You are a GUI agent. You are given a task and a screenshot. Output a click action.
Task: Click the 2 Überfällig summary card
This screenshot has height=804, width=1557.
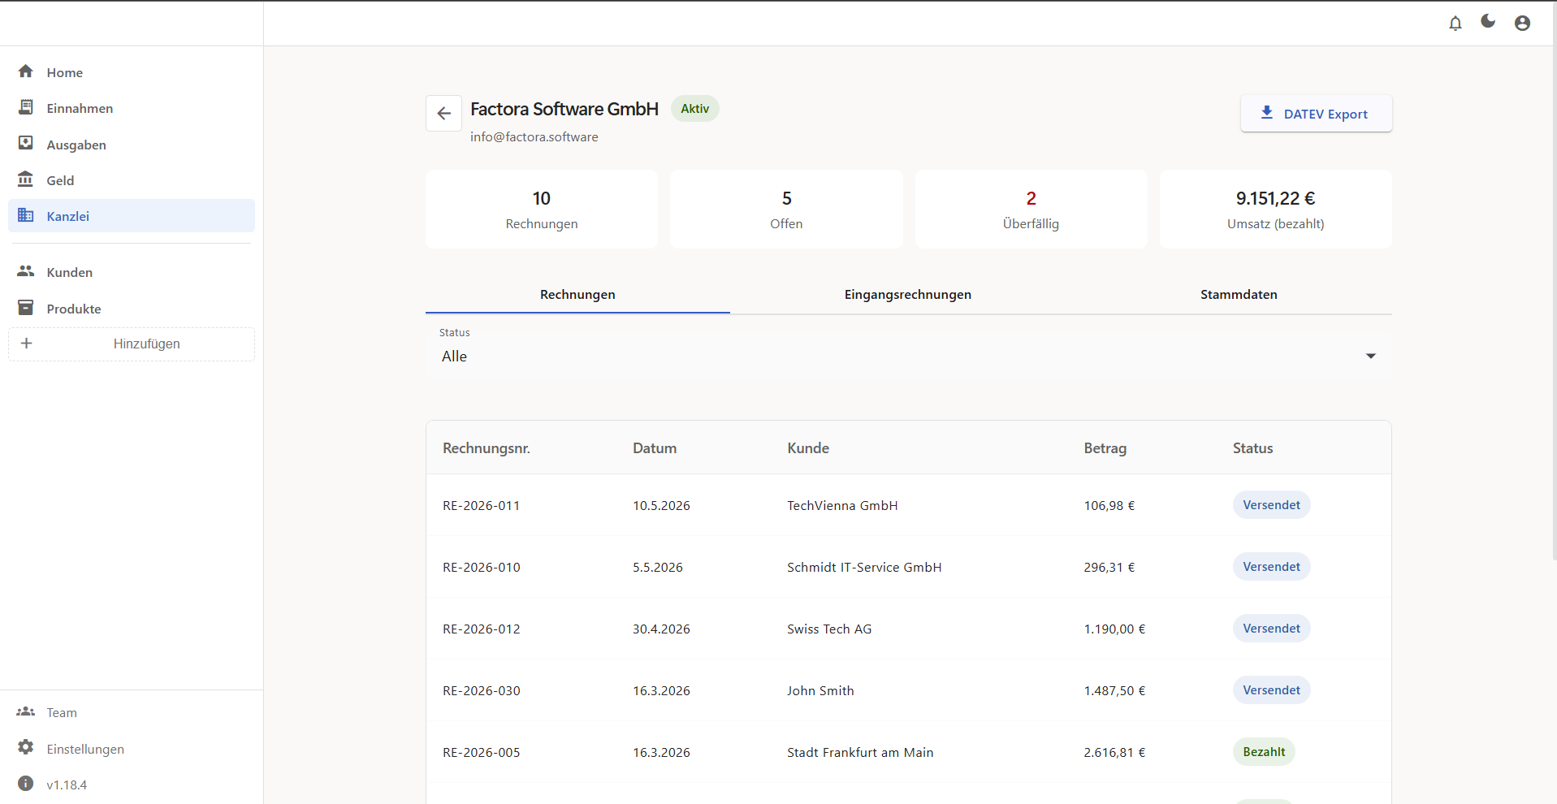(x=1031, y=210)
